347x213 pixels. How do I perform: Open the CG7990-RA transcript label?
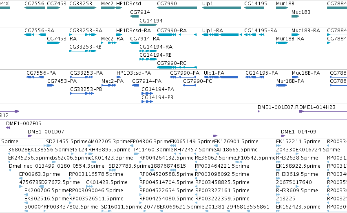point(172,30)
